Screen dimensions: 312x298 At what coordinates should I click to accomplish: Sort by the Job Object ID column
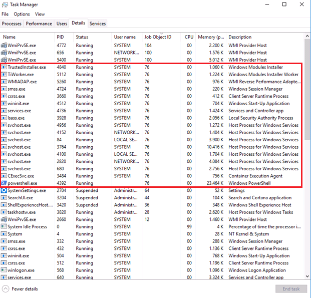coord(161,37)
